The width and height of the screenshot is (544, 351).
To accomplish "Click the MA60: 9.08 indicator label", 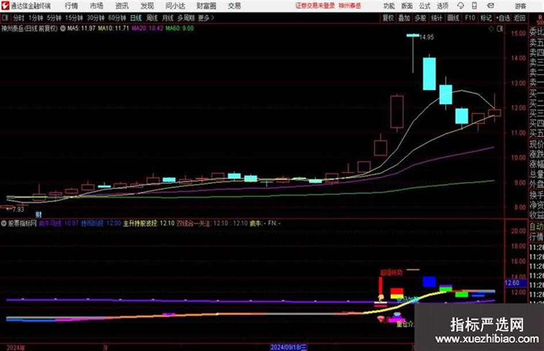I will pyautogui.click(x=180, y=28).
